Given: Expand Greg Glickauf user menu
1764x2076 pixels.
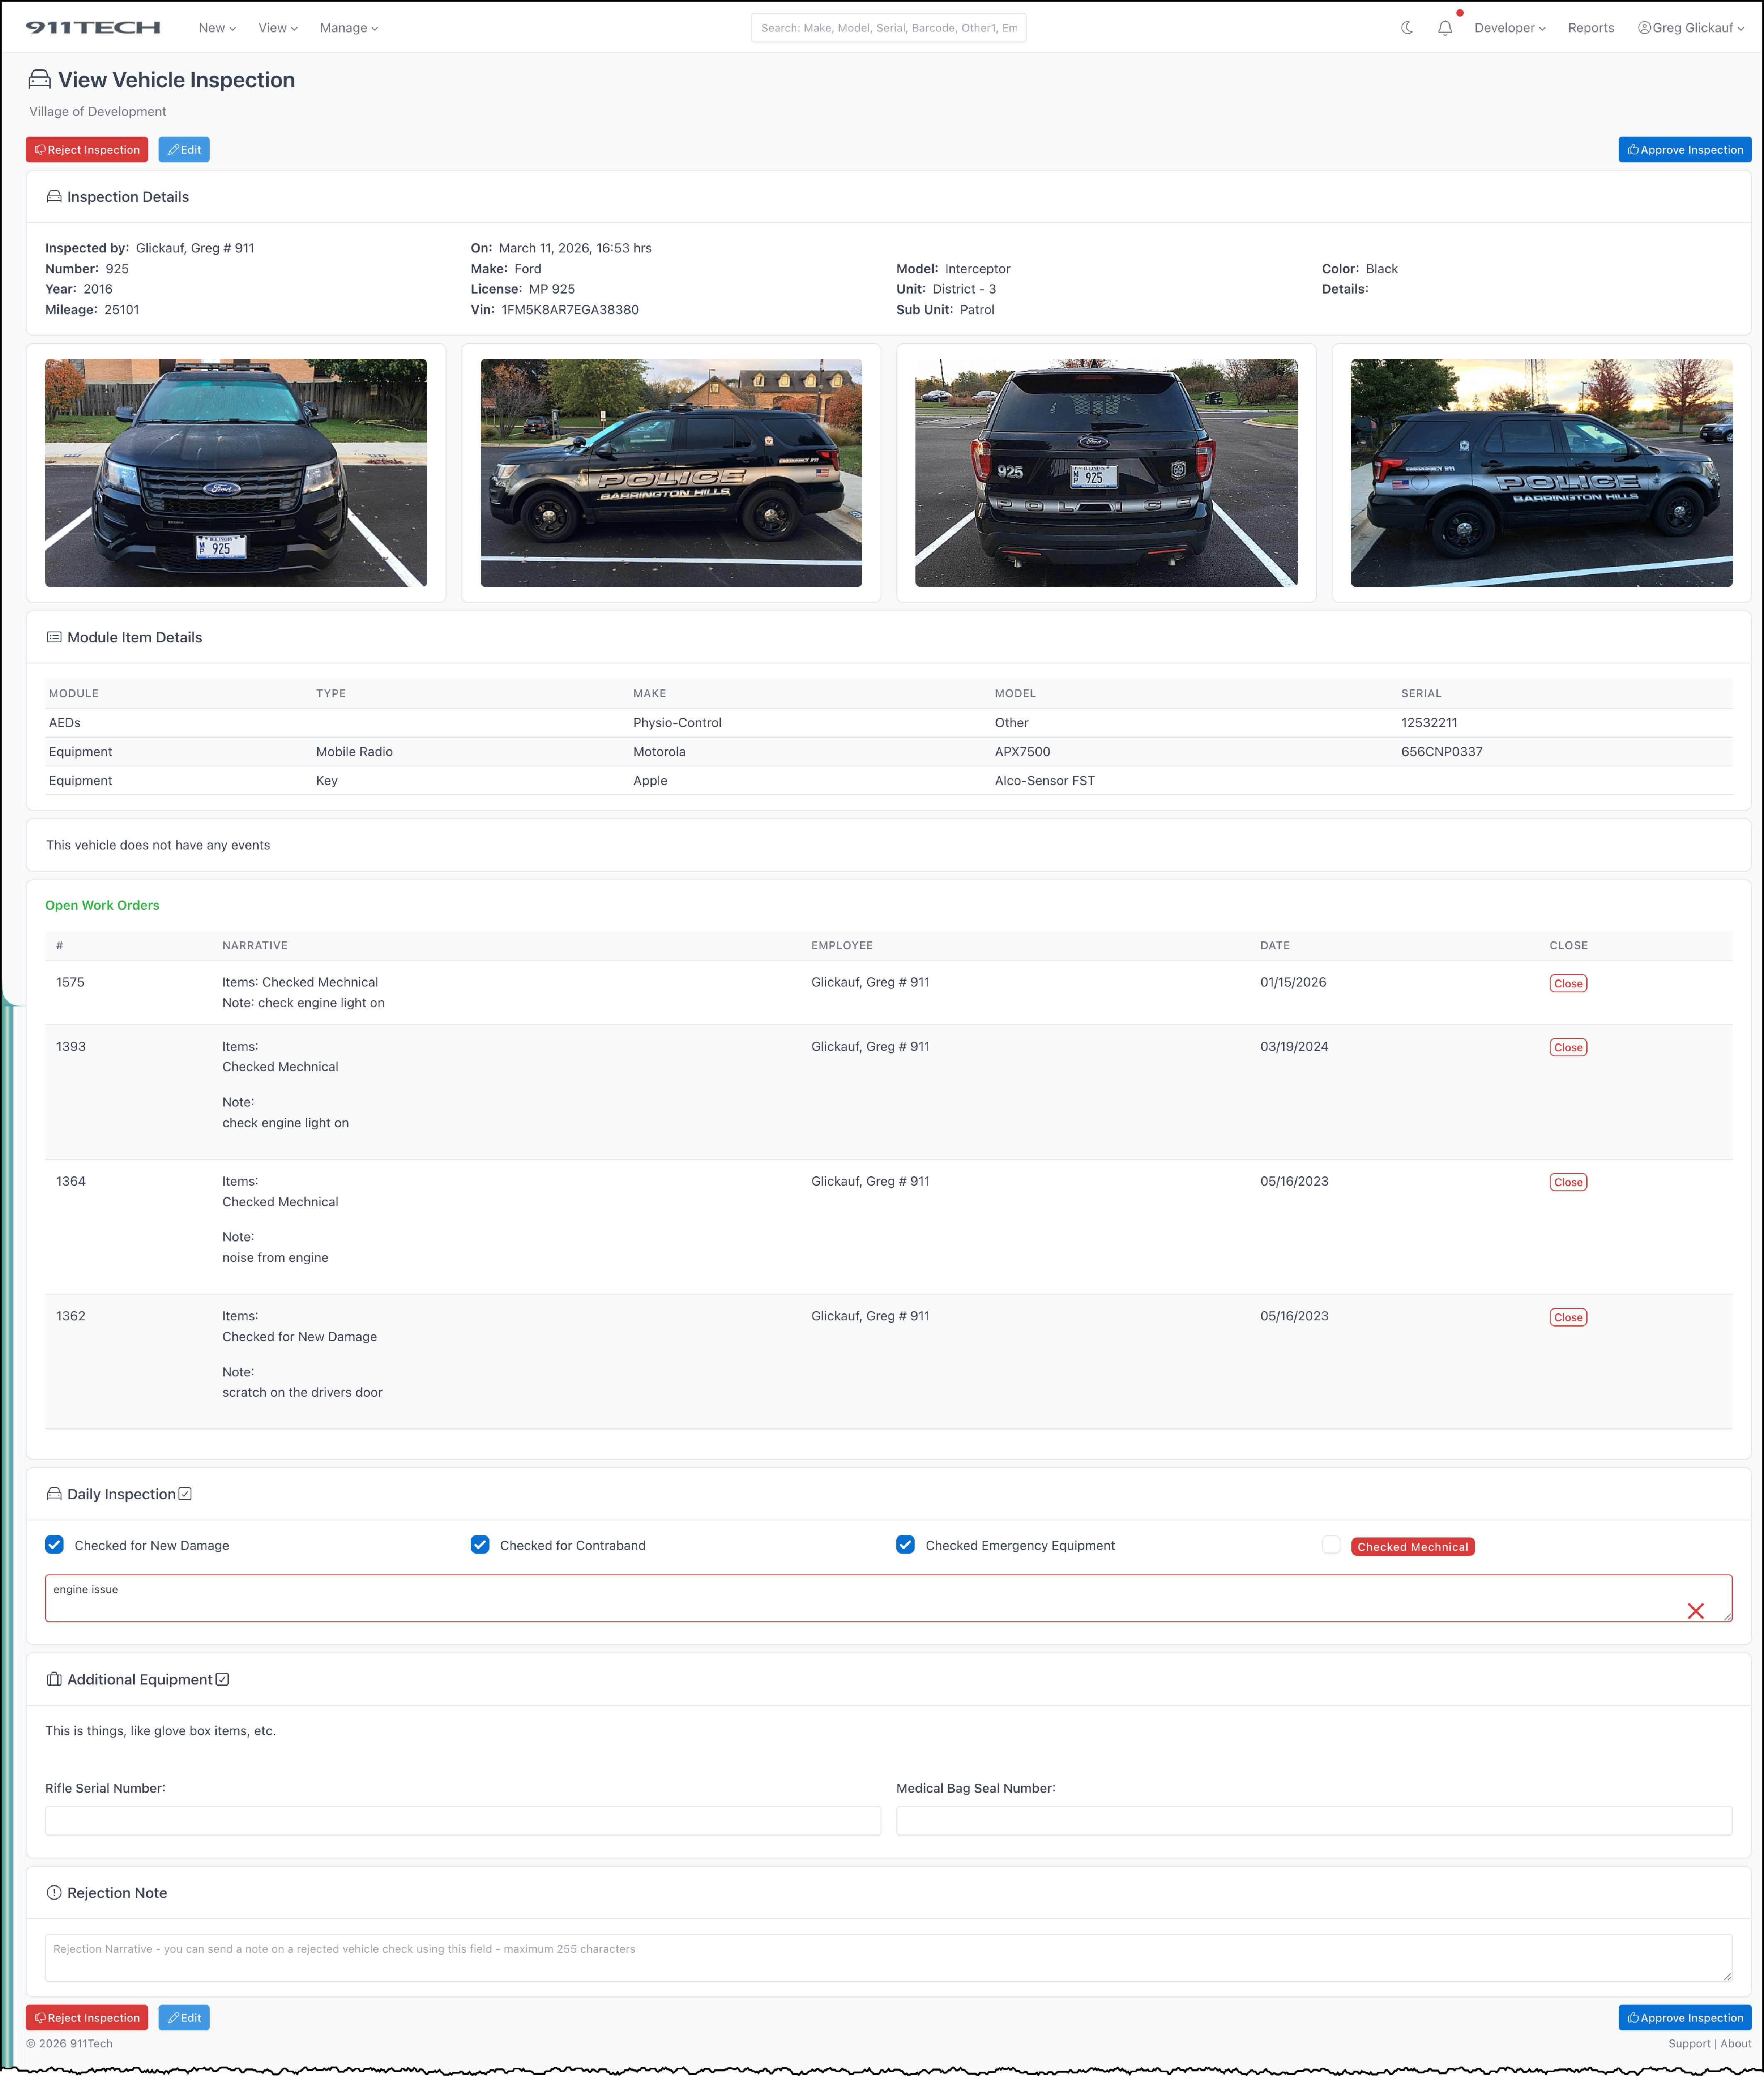Looking at the screenshot, I should pyautogui.click(x=1690, y=28).
